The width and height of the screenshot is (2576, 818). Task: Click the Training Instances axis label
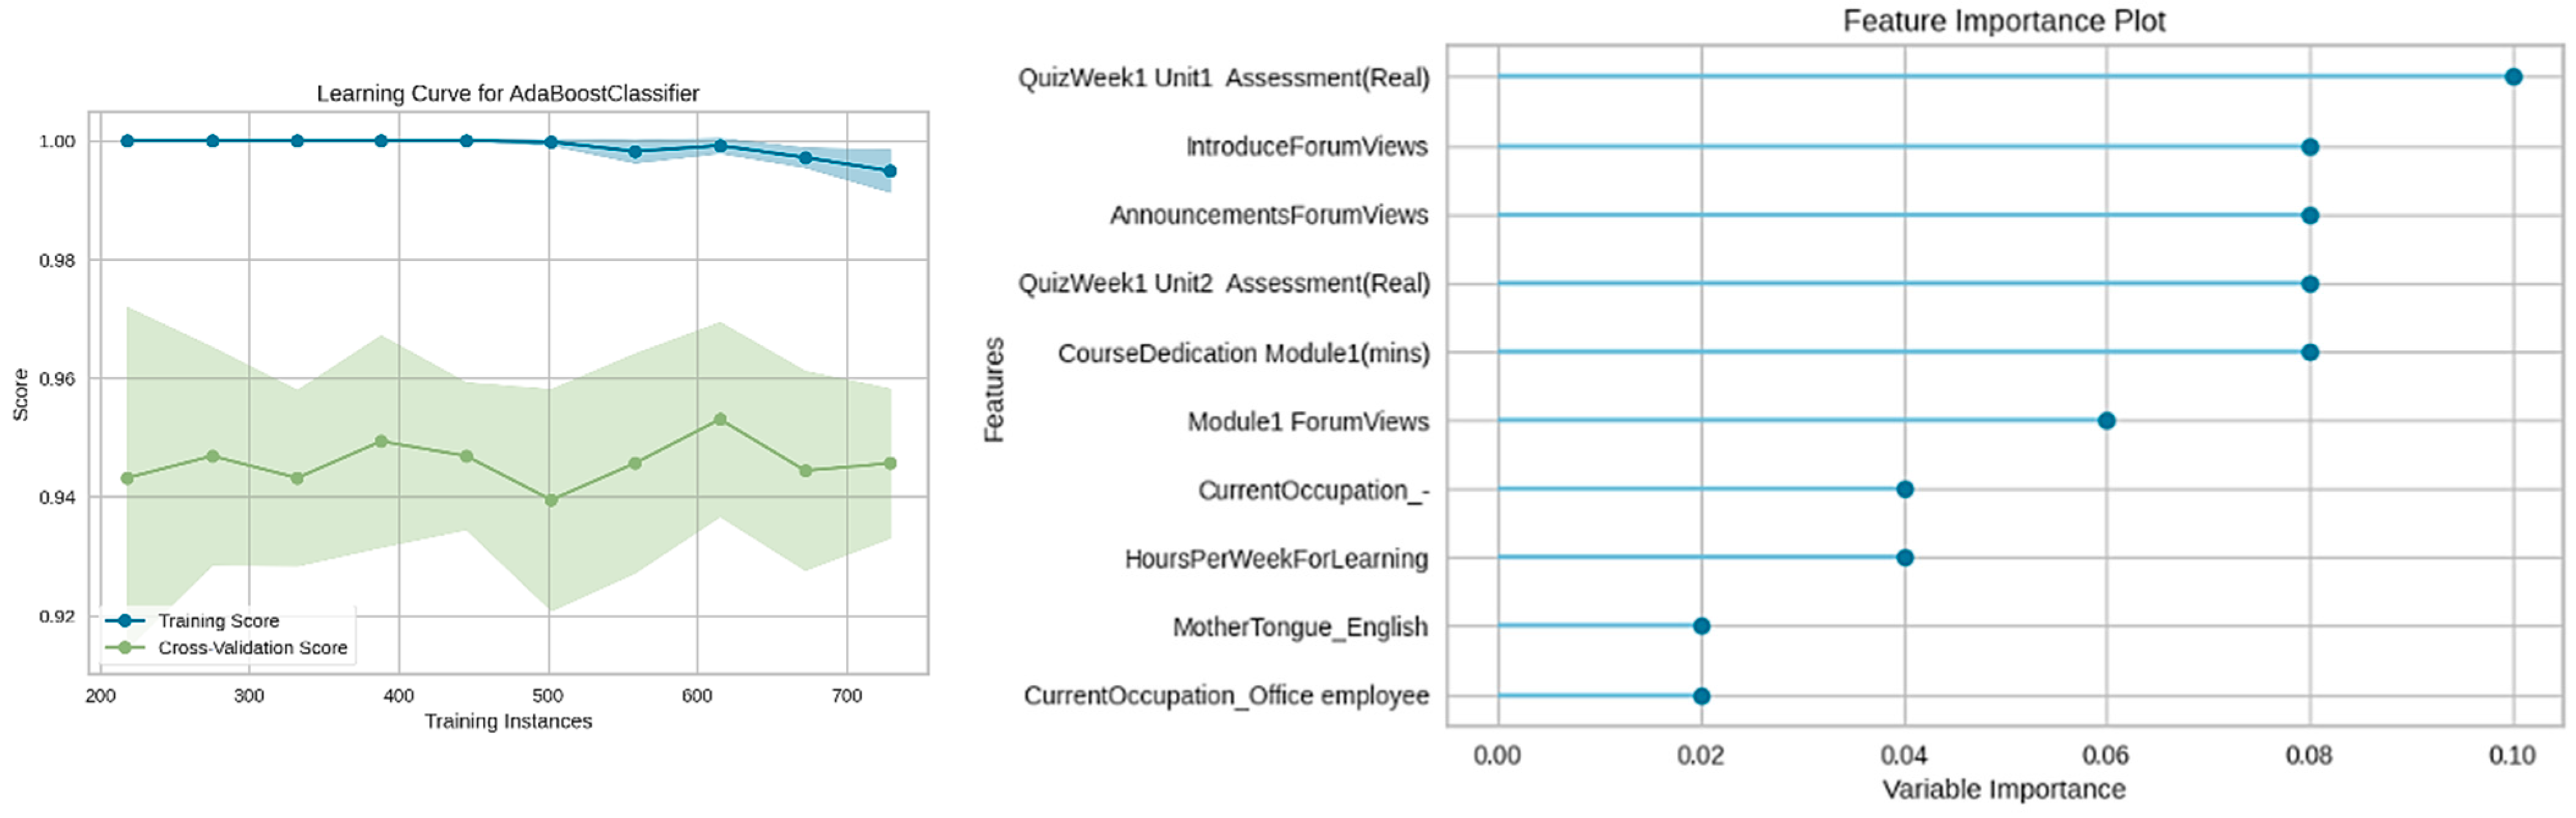click(x=508, y=721)
